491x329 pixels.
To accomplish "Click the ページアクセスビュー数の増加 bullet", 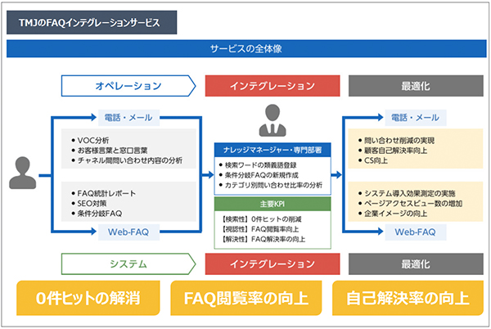I will click(x=410, y=204).
